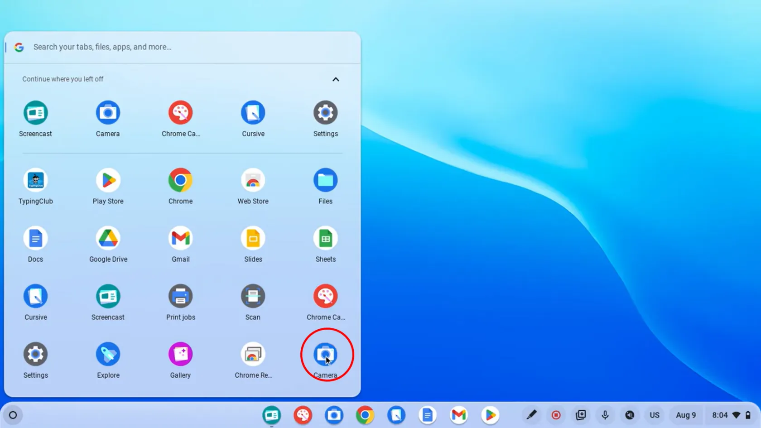Screen dimensions: 761x428
Task: Click the launcher button in shelf corner
Action: pyautogui.click(x=13, y=415)
